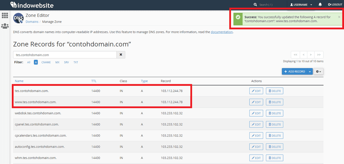Image resolution: width=344 pixels, height=164 pixels.
Task: Click the Zone Records for "contohdomain.com" heading
Action: pyautogui.click(x=72, y=44)
